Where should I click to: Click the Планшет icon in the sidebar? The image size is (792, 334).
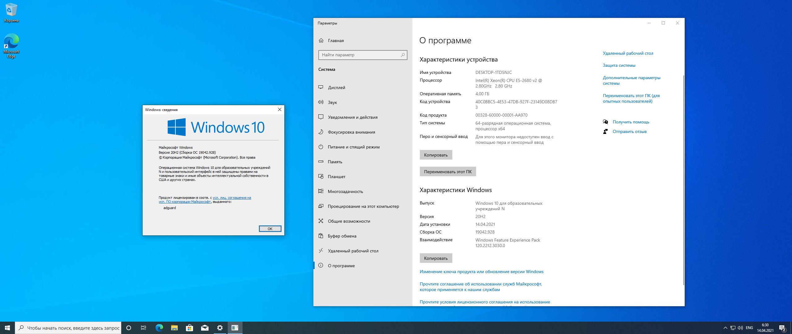[321, 176]
